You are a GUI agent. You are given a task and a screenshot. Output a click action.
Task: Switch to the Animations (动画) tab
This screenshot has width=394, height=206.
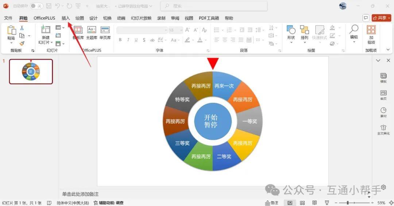pyautogui.click(x=121, y=18)
